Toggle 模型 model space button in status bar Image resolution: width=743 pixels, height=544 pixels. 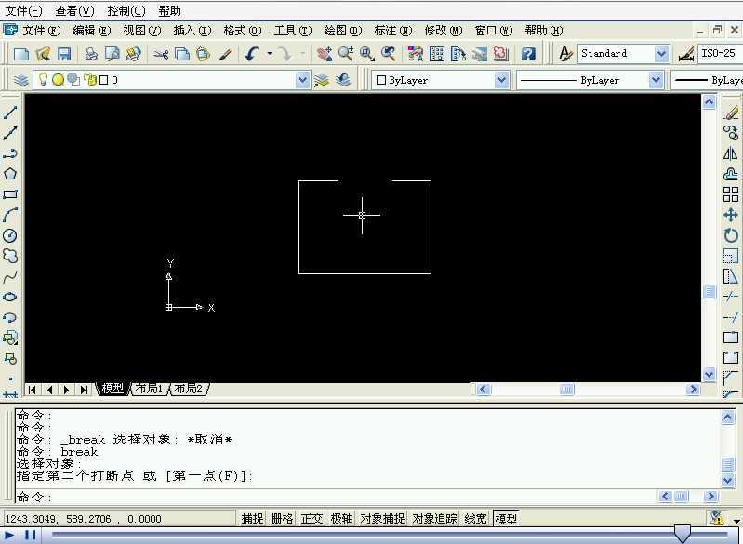506,519
